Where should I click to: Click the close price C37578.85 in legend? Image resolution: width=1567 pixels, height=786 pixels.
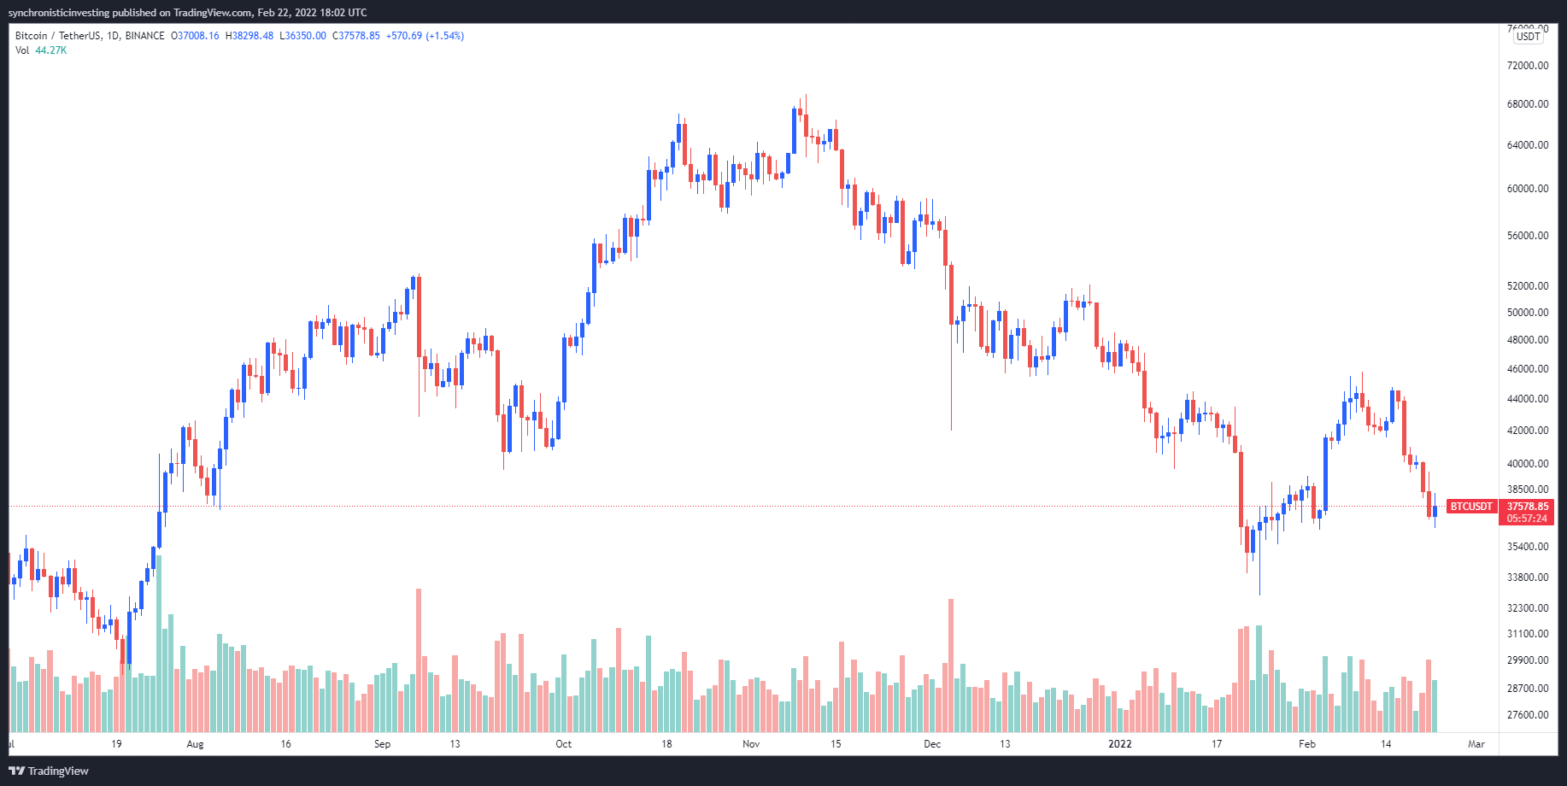356,36
